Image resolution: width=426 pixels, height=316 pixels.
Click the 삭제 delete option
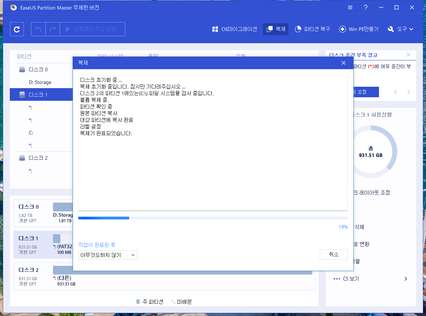pos(359,227)
